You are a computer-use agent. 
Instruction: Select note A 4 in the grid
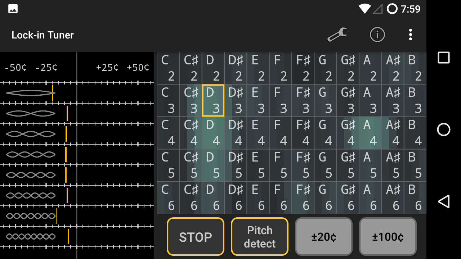(x=370, y=133)
